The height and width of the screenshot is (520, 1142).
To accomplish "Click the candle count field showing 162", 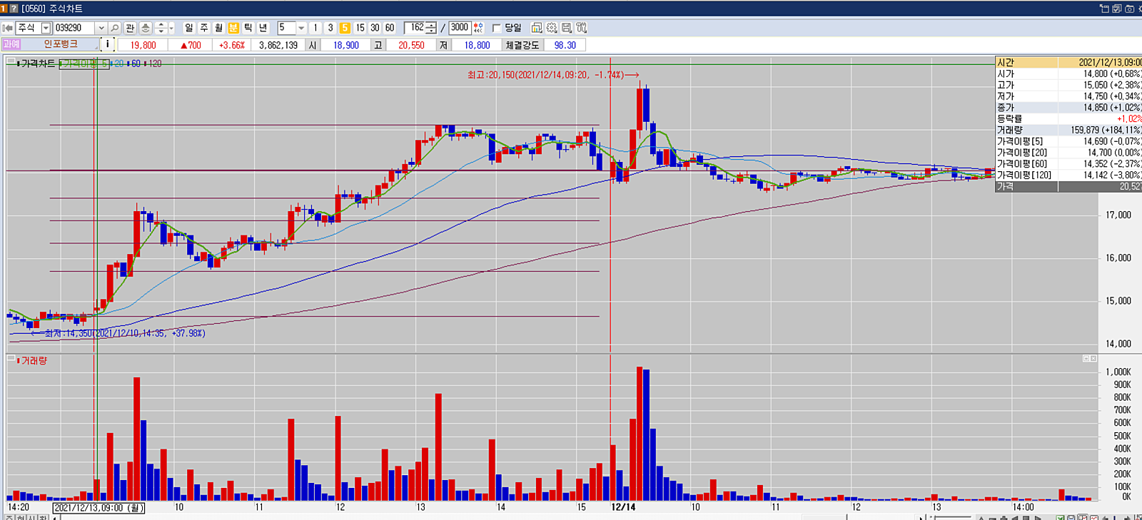I will (x=415, y=28).
